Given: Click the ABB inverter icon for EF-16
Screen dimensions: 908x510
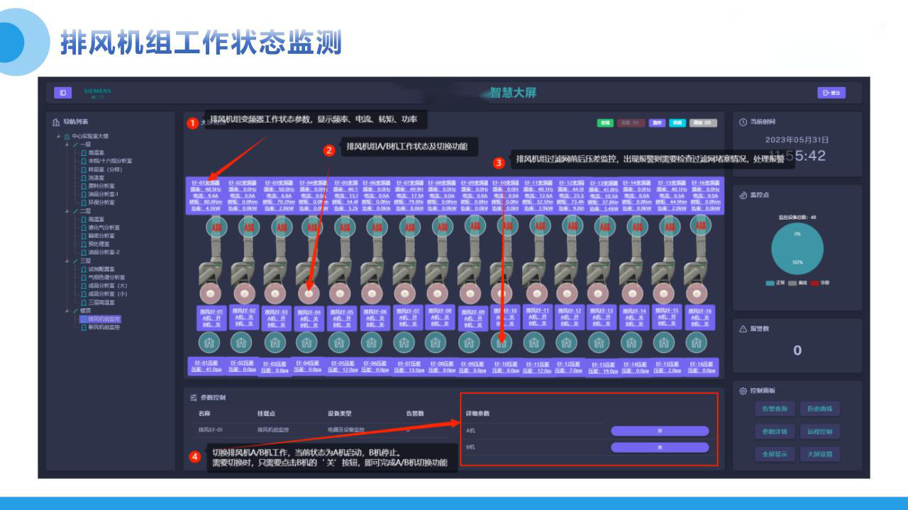Looking at the screenshot, I should pyautogui.click(x=701, y=227).
